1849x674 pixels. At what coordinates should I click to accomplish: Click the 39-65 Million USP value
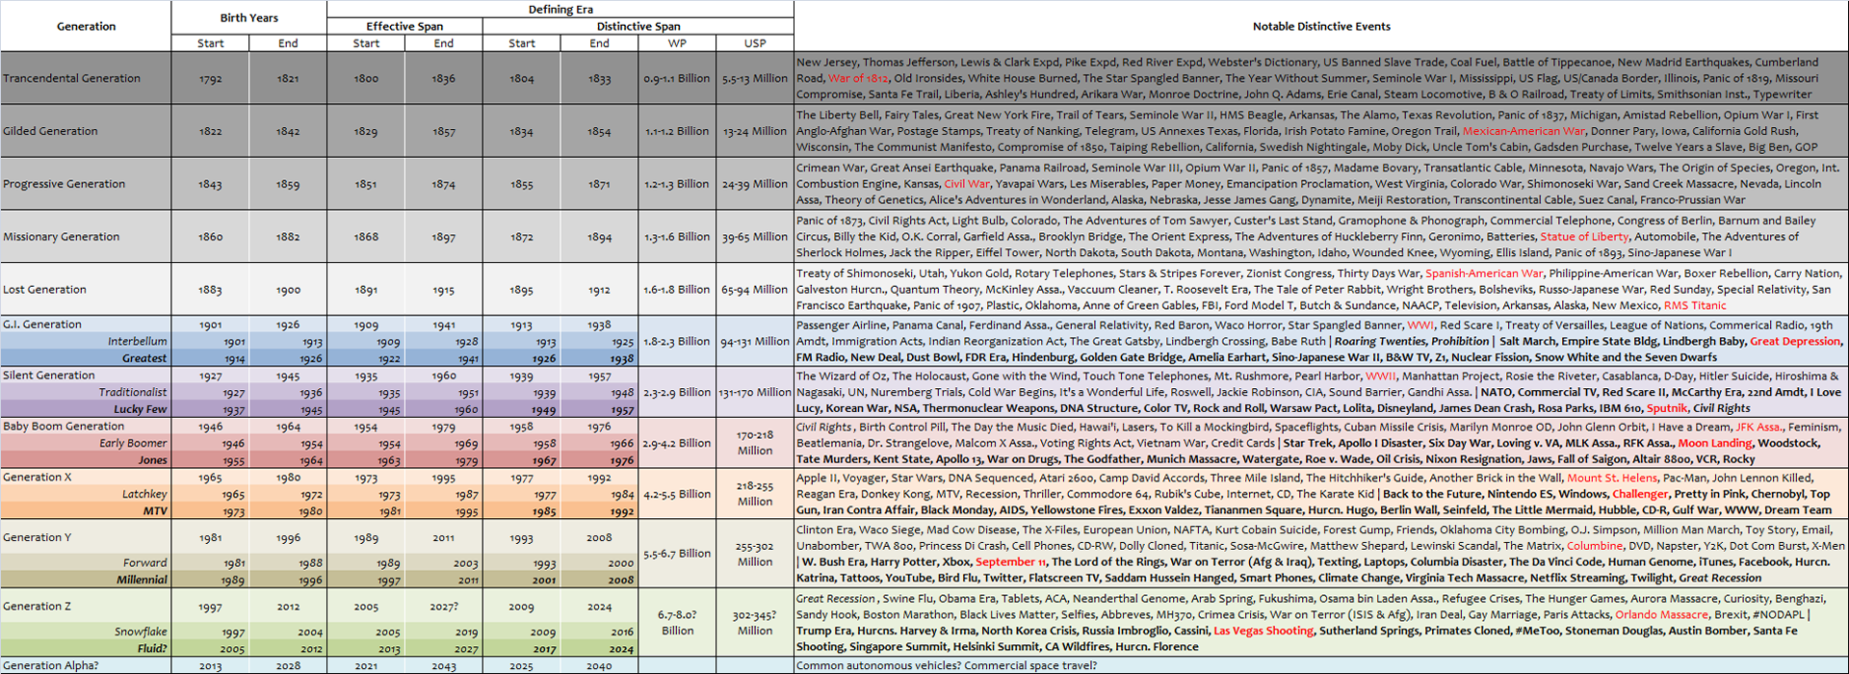[755, 237]
